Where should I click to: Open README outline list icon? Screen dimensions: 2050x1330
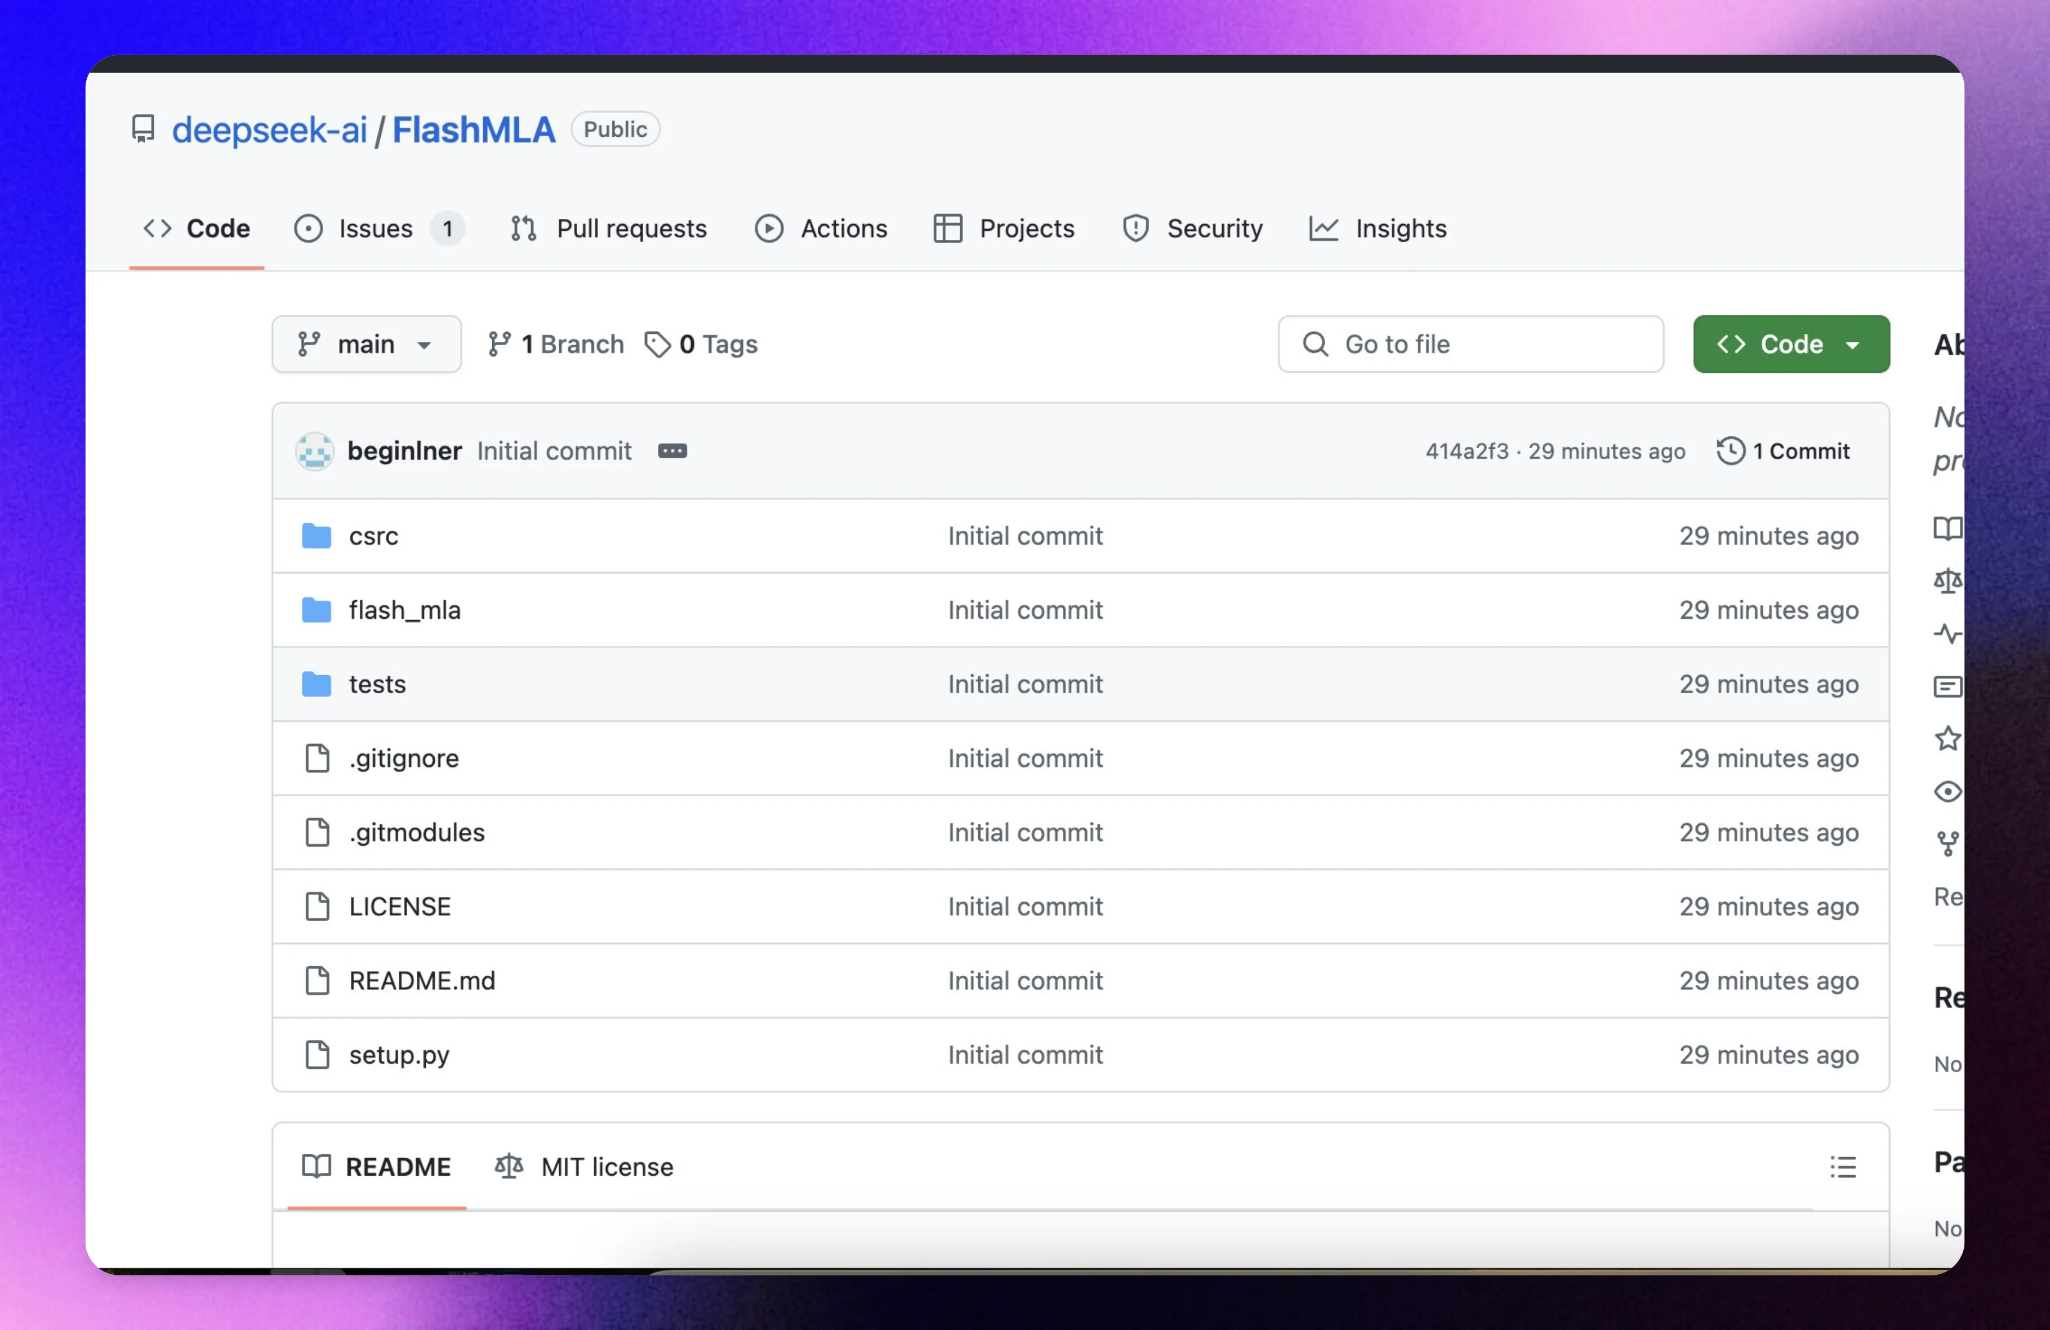(x=1842, y=1166)
